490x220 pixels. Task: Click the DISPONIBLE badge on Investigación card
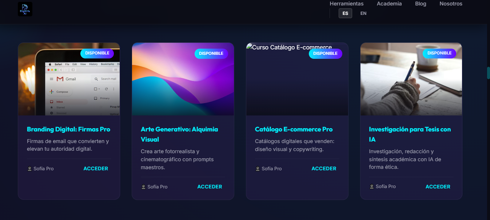point(439,53)
